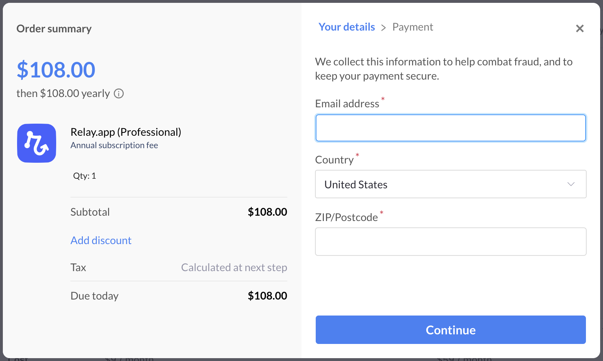Click the Subtotal amount $108.00
The image size is (603, 361).
point(267,212)
